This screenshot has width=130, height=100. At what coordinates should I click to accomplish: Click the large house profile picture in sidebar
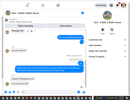[107, 15]
